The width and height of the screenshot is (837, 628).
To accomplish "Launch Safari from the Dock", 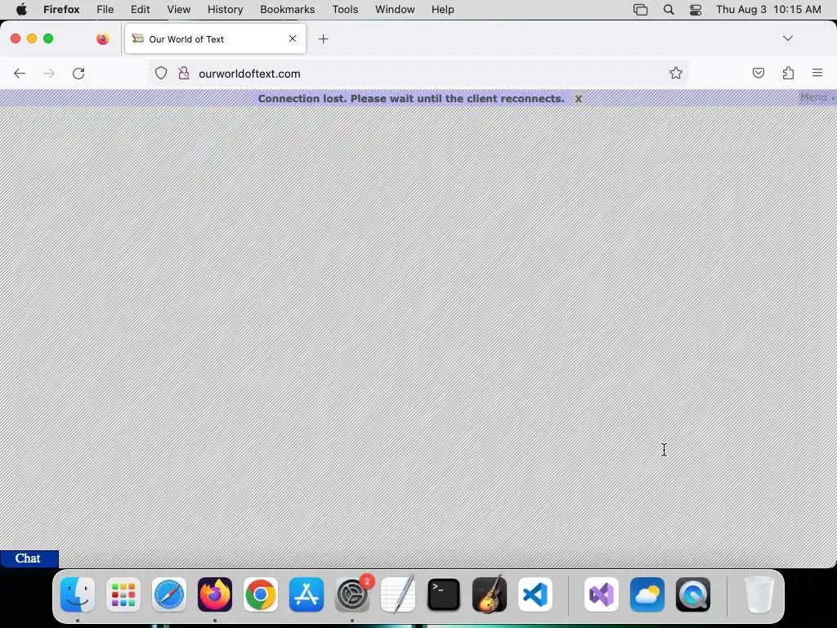I will point(169,594).
